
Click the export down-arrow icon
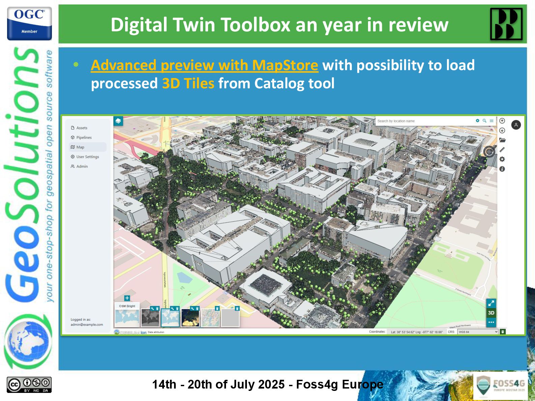coord(502,130)
